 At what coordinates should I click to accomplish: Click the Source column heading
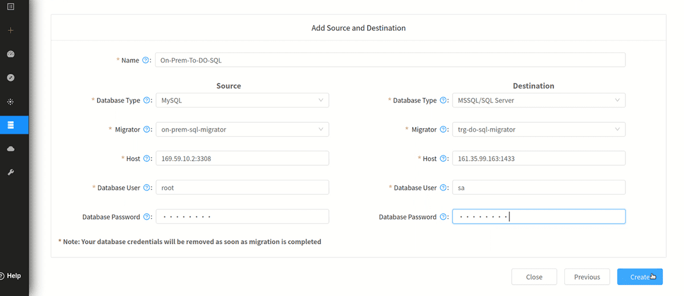(x=229, y=86)
